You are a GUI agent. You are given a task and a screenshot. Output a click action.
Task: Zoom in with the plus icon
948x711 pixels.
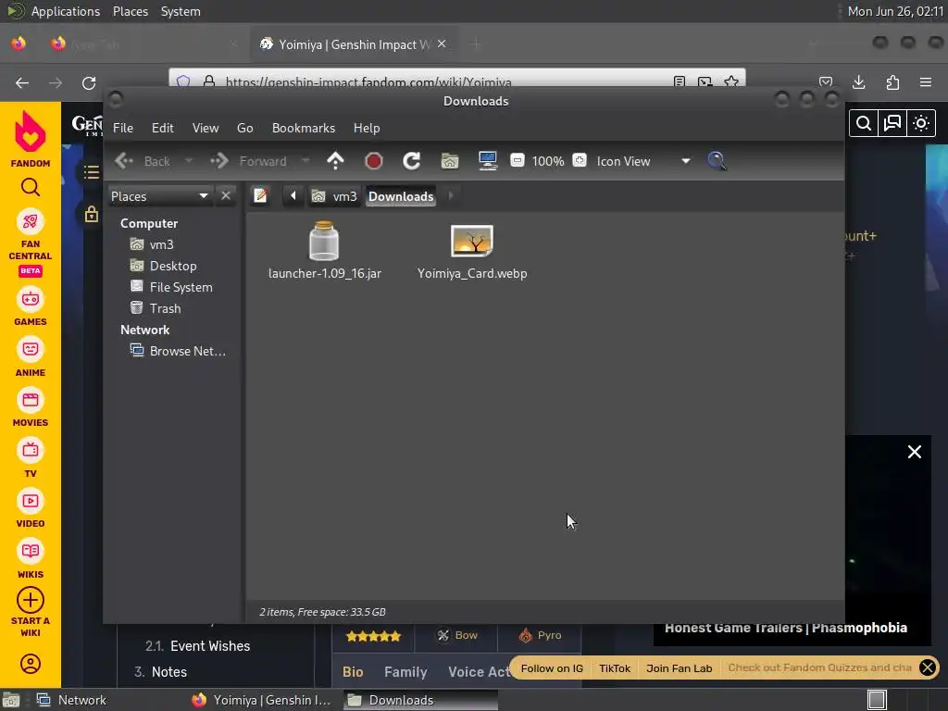[580, 160]
